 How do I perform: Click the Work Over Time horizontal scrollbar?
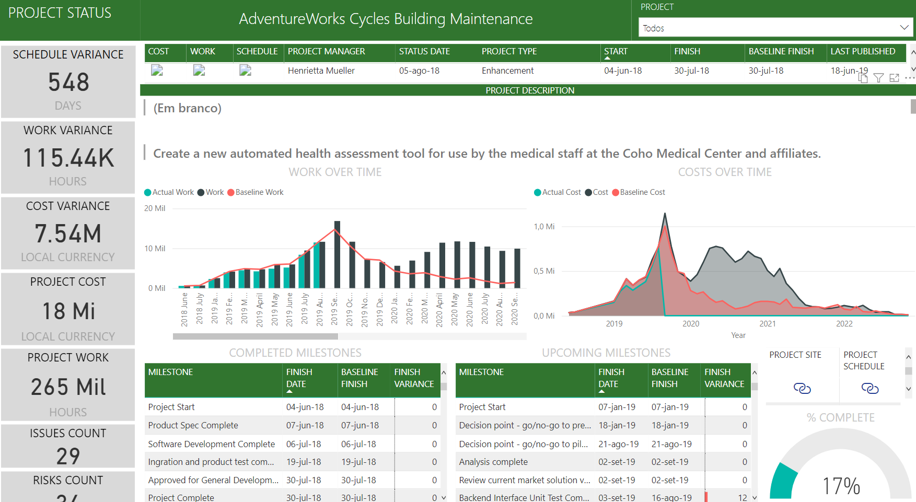coord(256,336)
